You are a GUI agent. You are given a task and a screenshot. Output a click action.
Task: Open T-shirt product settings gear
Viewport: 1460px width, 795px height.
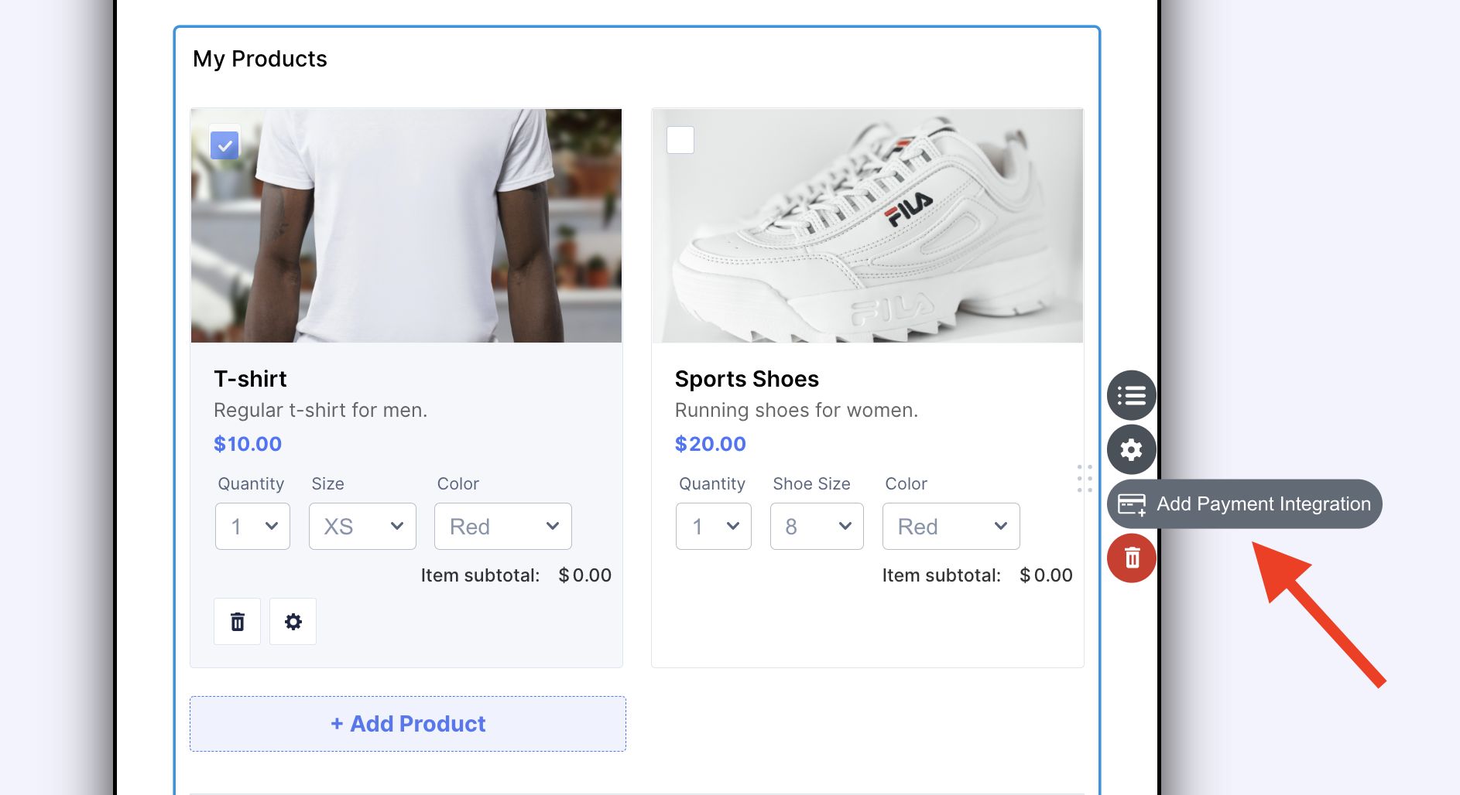(x=293, y=622)
